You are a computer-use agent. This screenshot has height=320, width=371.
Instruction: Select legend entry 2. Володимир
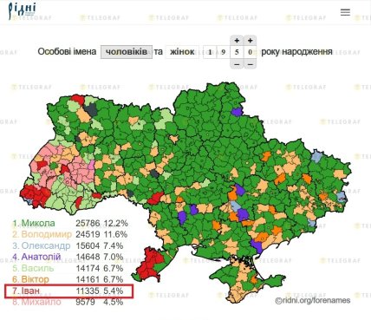42,234
